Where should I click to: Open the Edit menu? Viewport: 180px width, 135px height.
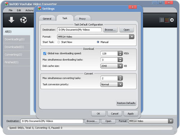click(x=19, y=10)
